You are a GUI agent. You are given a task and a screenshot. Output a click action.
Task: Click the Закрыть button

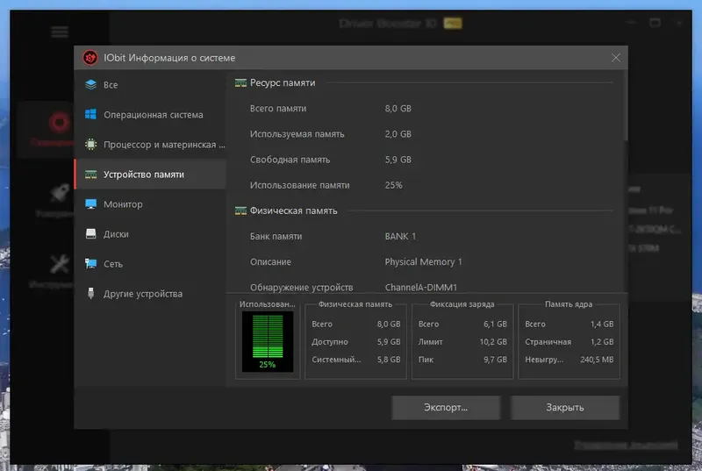click(x=565, y=408)
